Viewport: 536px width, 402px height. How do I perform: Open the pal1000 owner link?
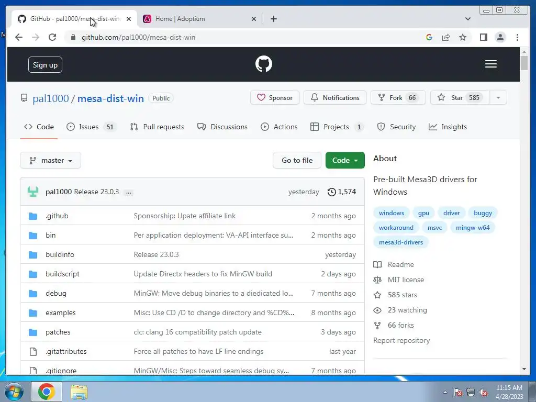coord(51,98)
